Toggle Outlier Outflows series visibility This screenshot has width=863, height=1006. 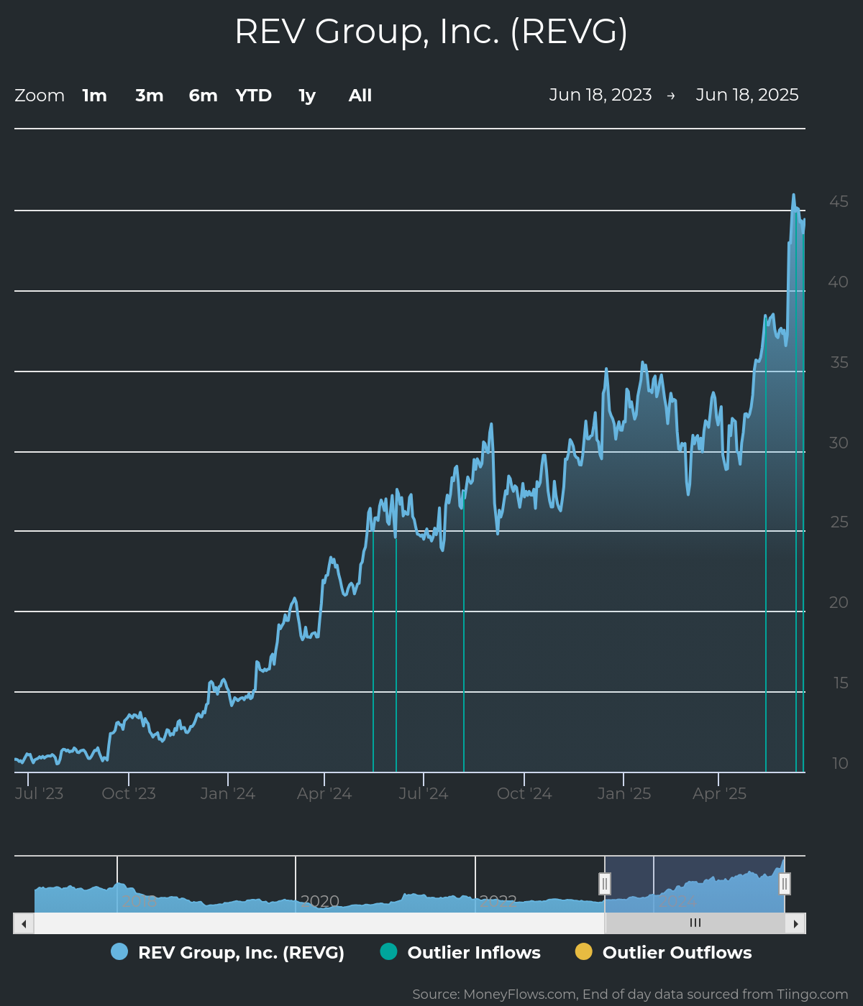(x=664, y=952)
